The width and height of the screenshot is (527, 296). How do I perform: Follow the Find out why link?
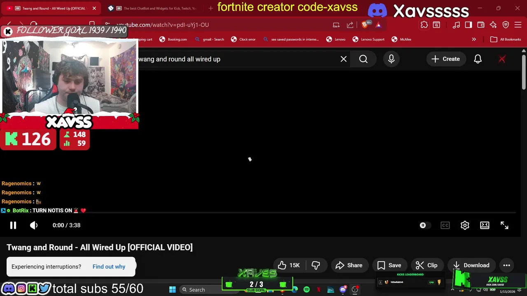(109, 266)
